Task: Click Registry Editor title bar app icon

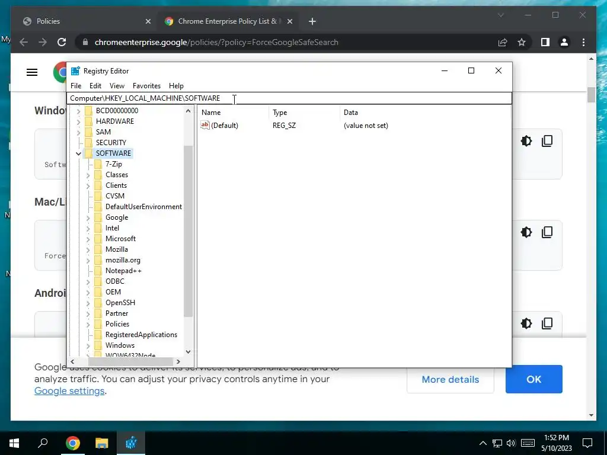Action: pos(75,71)
